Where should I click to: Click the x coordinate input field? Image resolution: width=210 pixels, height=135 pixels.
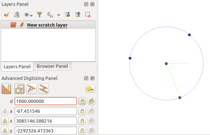point(46,121)
